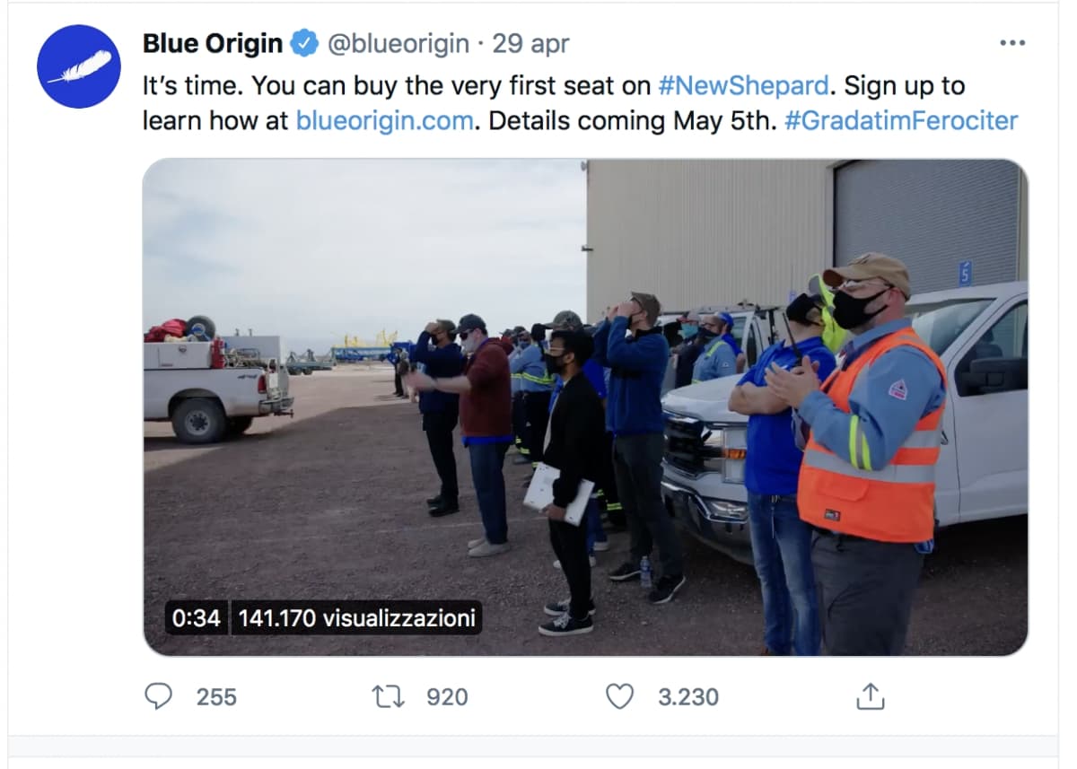The image size is (1077, 769).
Task: Click the blue verified badge
Action: (x=305, y=43)
